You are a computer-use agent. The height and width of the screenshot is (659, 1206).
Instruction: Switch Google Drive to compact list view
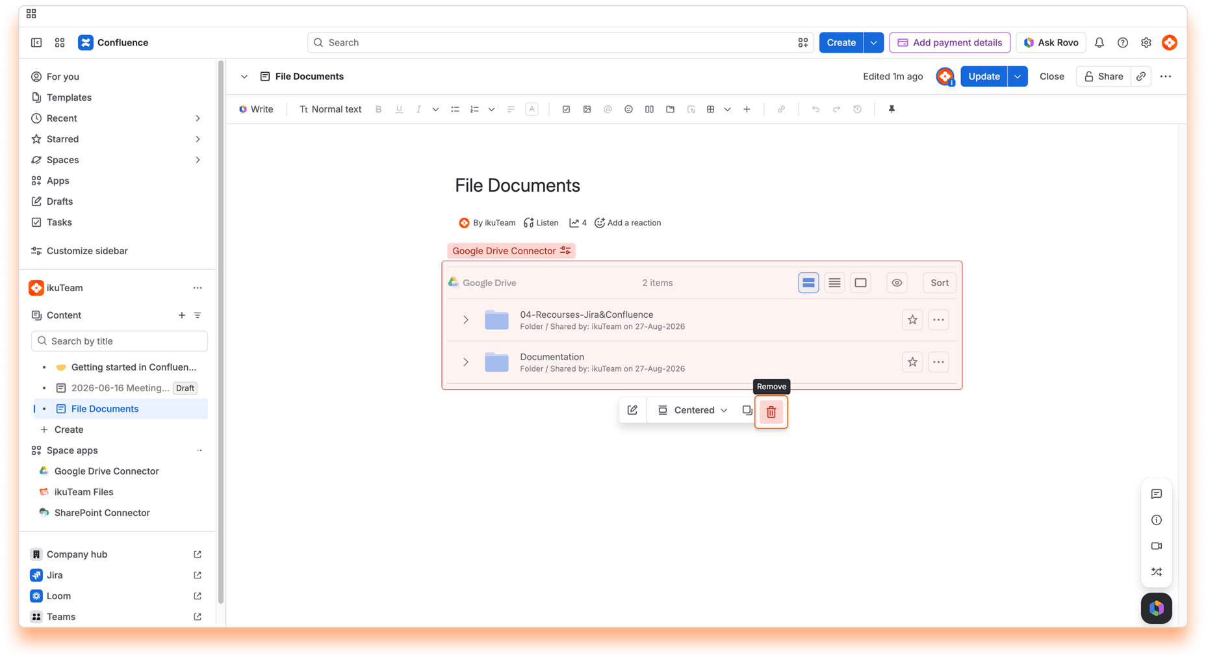(x=834, y=283)
